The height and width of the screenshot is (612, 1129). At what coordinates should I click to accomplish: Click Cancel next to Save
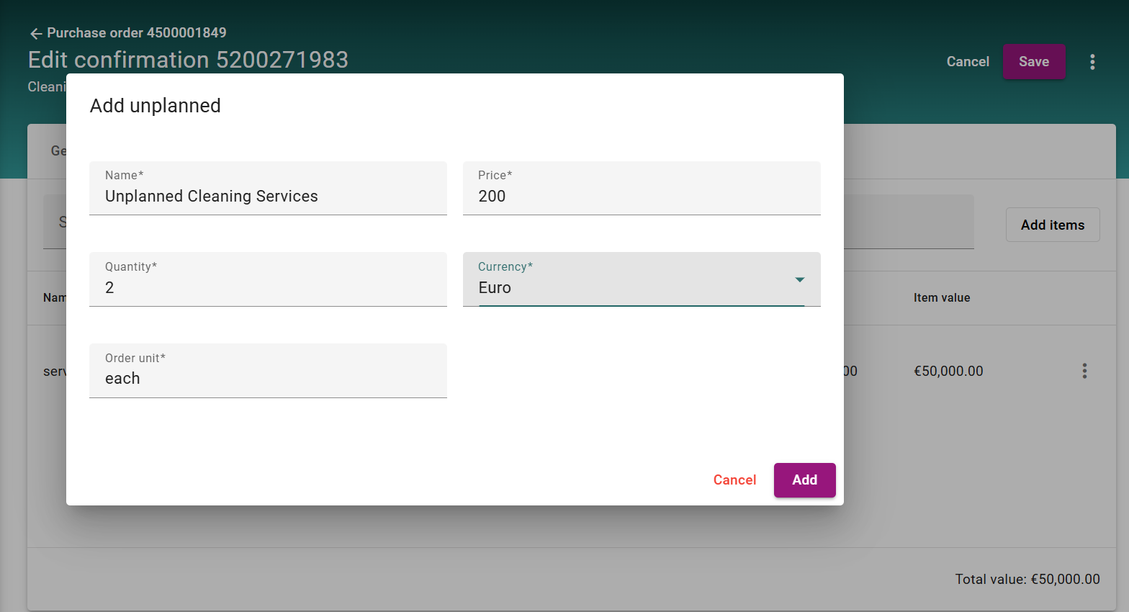coord(967,62)
